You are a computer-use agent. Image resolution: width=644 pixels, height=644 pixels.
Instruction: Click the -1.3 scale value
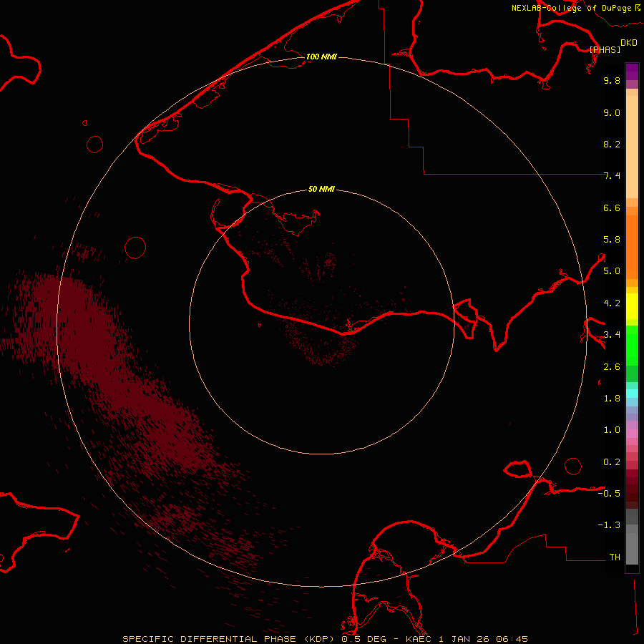(x=609, y=525)
